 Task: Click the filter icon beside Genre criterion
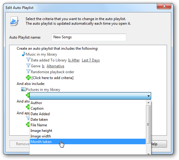[x=28, y=65]
